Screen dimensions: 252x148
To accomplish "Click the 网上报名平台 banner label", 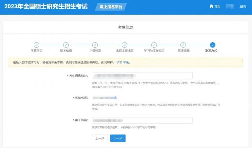I will point(111,7).
